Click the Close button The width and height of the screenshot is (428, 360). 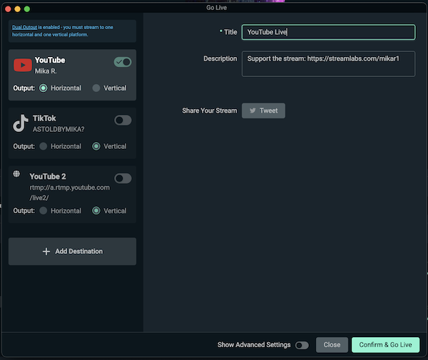tap(332, 345)
